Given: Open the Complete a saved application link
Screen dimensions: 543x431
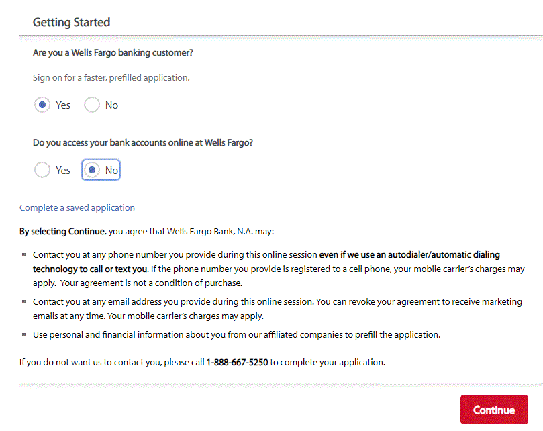Looking at the screenshot, I should pyautogui.click(x=77, y=208).
